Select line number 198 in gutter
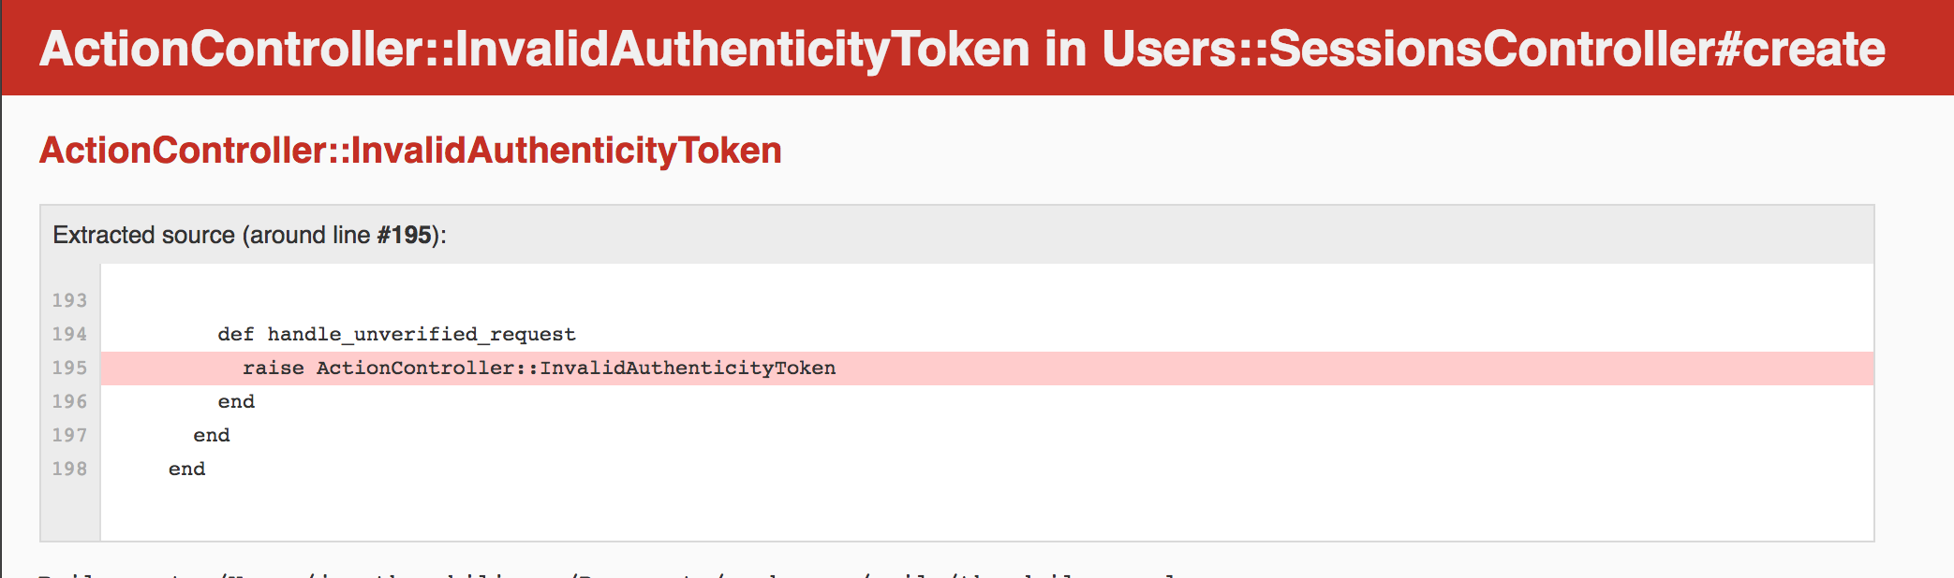The image size is (1954, 578). click(x=69, y=469)
